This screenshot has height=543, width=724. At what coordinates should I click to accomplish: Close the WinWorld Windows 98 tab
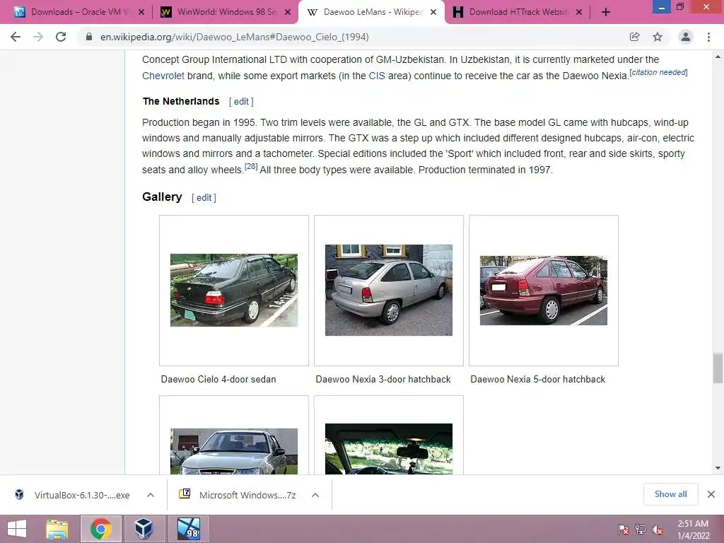(x=288, y=12)
